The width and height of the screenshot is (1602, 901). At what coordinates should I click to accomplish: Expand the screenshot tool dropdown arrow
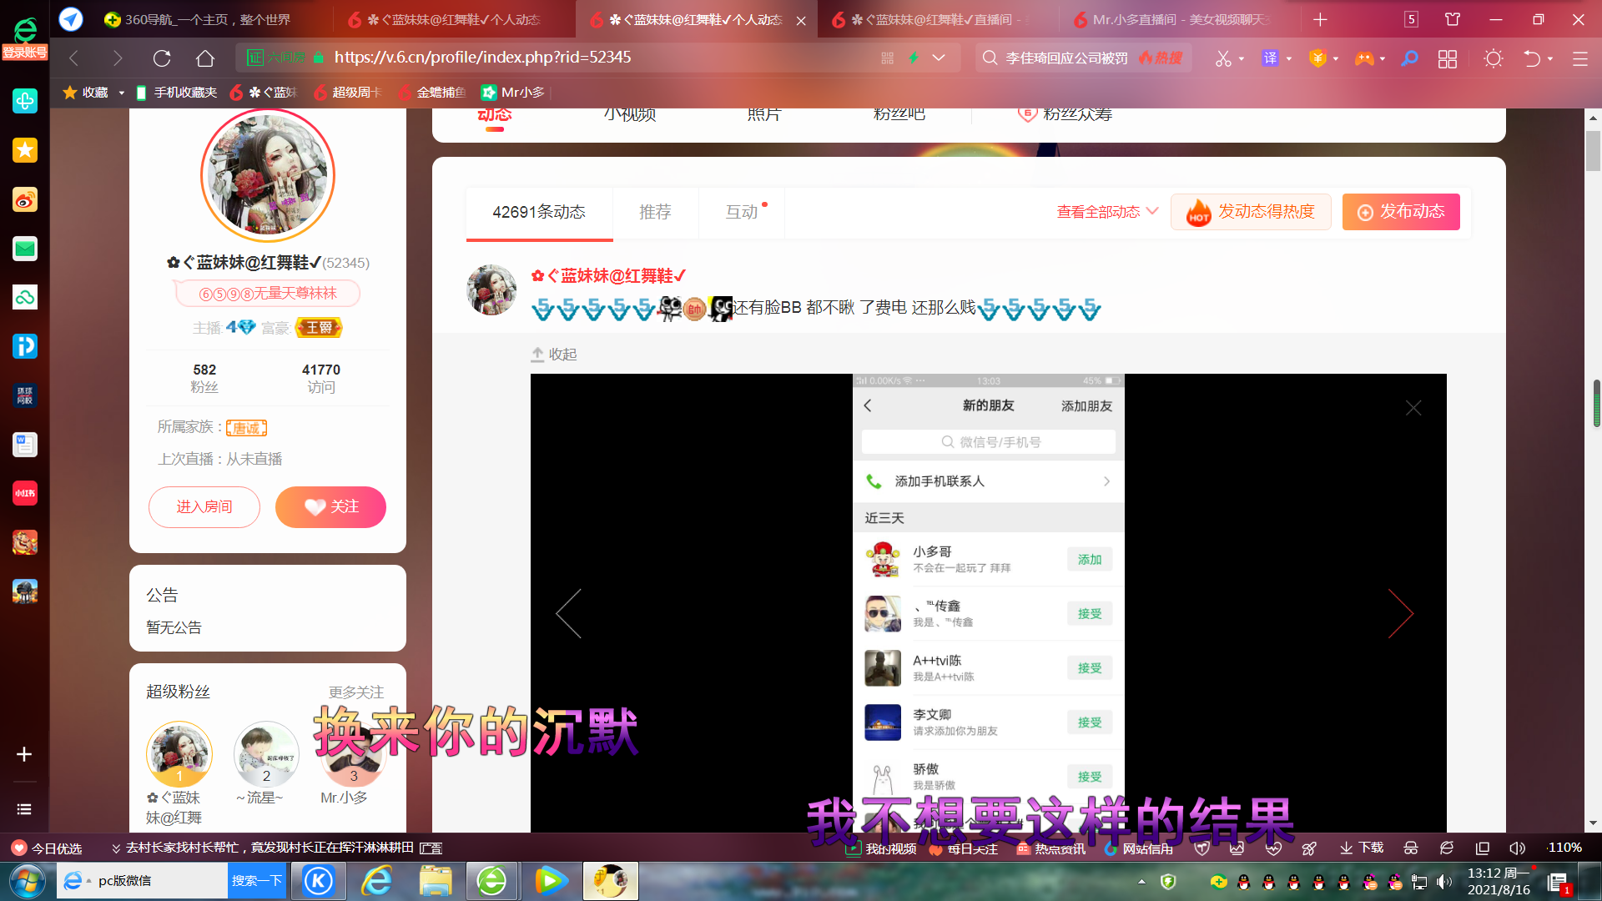[1242, 58]
